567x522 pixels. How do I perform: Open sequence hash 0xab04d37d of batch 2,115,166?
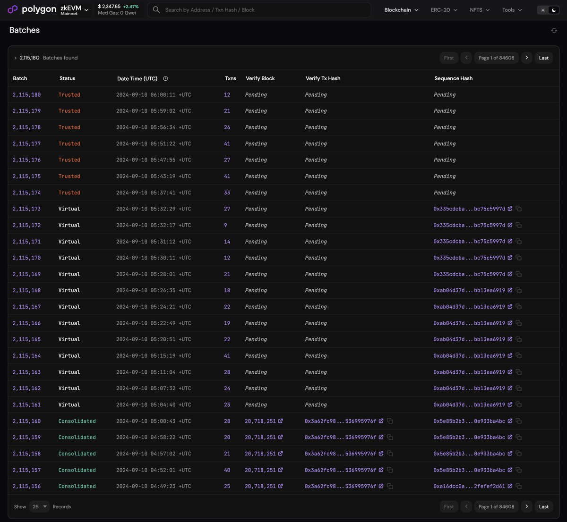tap(469, 323)
